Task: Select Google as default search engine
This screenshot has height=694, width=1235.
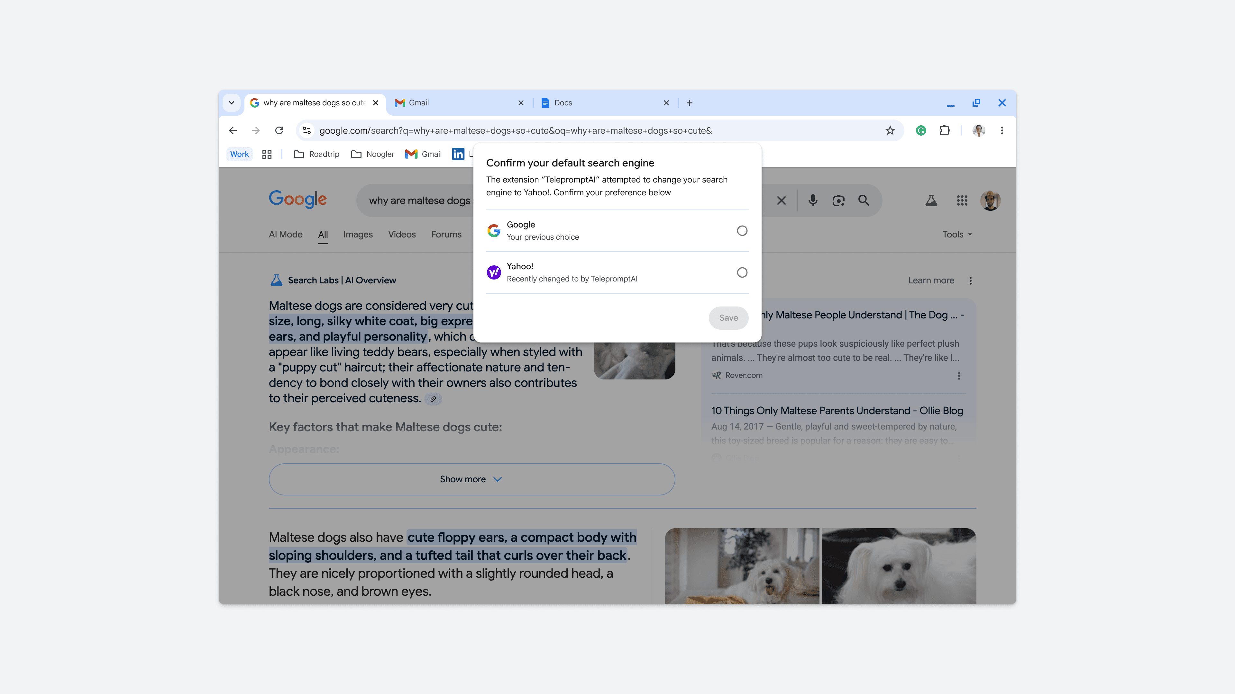Action: tap(742, 231)
